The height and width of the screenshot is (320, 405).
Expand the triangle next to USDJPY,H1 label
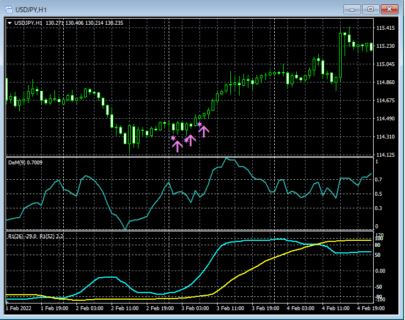tap(9, 23)
